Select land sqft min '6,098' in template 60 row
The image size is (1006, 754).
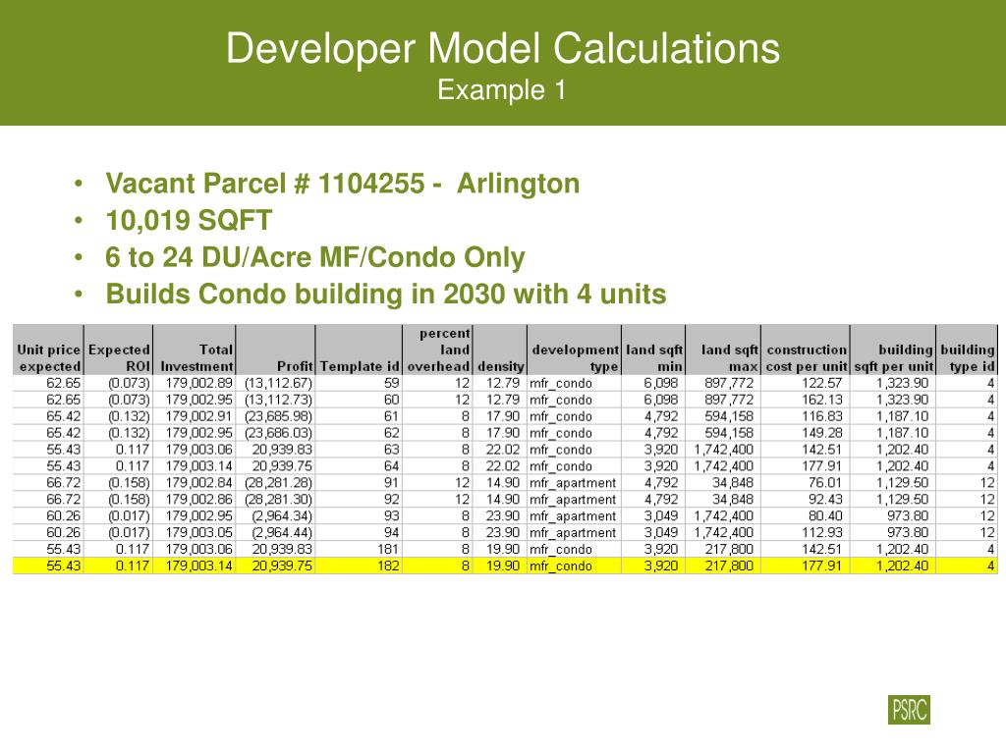point(653,401)
